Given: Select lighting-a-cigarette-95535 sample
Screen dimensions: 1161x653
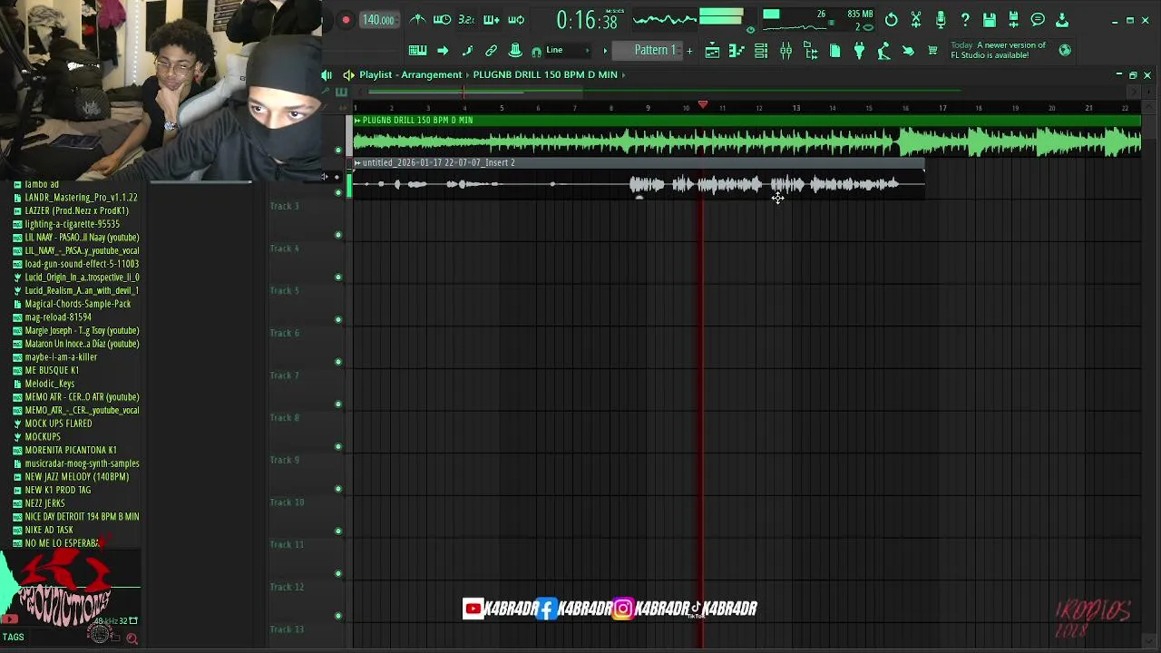Looking at the screenshot, I should point(66,224).
